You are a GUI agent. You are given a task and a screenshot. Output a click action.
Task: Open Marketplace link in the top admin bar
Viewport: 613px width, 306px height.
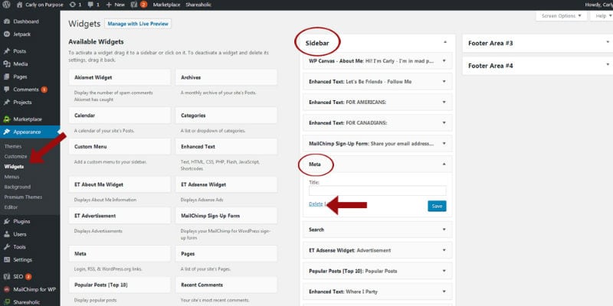(166, 5)
